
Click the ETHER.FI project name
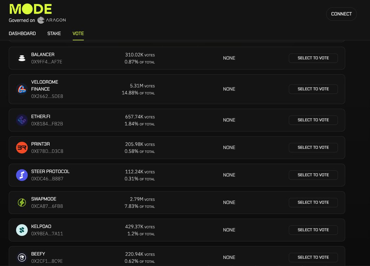[x=41, y=117]
